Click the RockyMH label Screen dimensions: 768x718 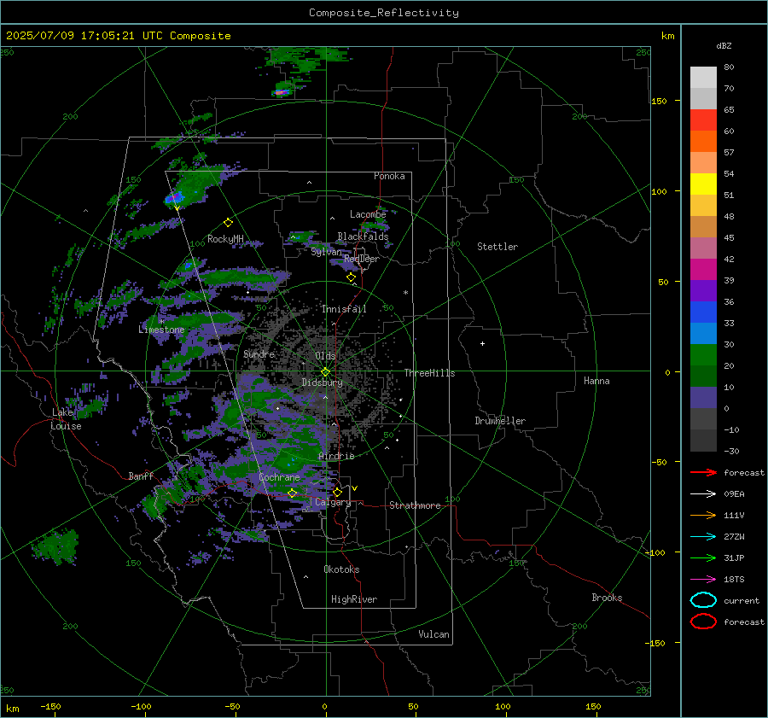225,239
